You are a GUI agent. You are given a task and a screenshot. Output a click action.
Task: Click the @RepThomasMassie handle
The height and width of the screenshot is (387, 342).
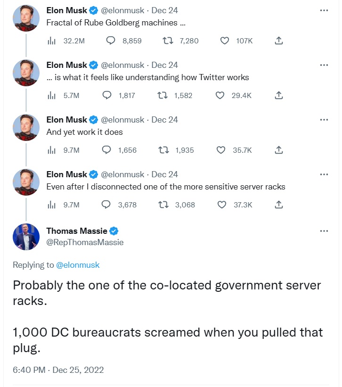click(x=85, y=242)
